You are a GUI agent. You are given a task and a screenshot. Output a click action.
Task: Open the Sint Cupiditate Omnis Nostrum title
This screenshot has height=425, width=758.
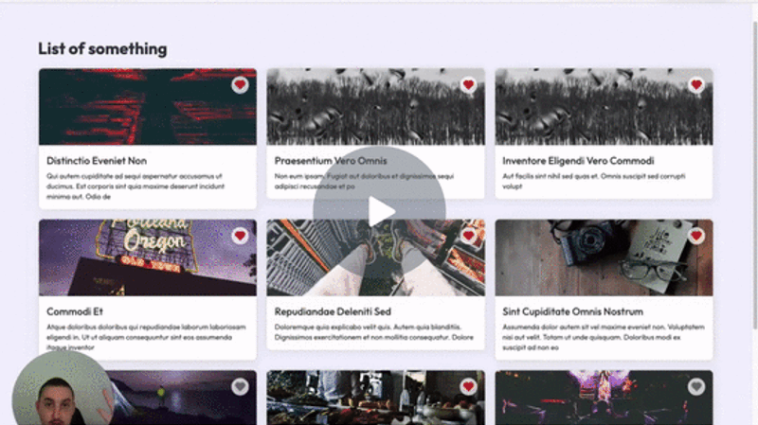(573, 311)
